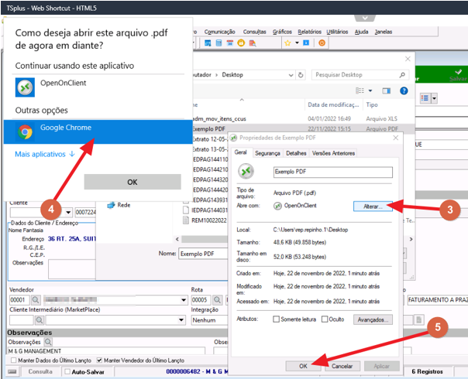Open help with the blue question mark icon

tap(404, 90)
